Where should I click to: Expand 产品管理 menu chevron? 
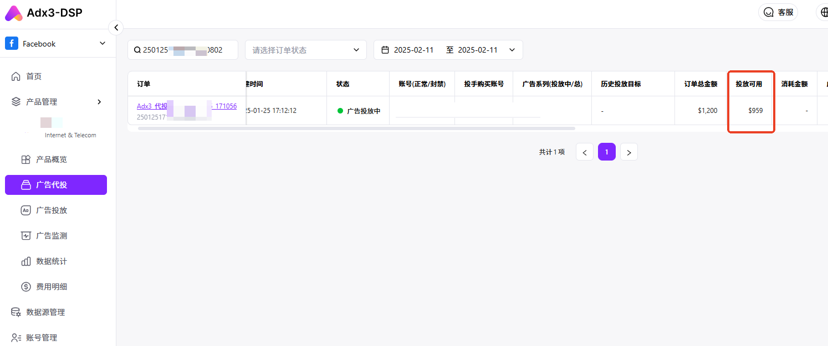pos(99,102)
